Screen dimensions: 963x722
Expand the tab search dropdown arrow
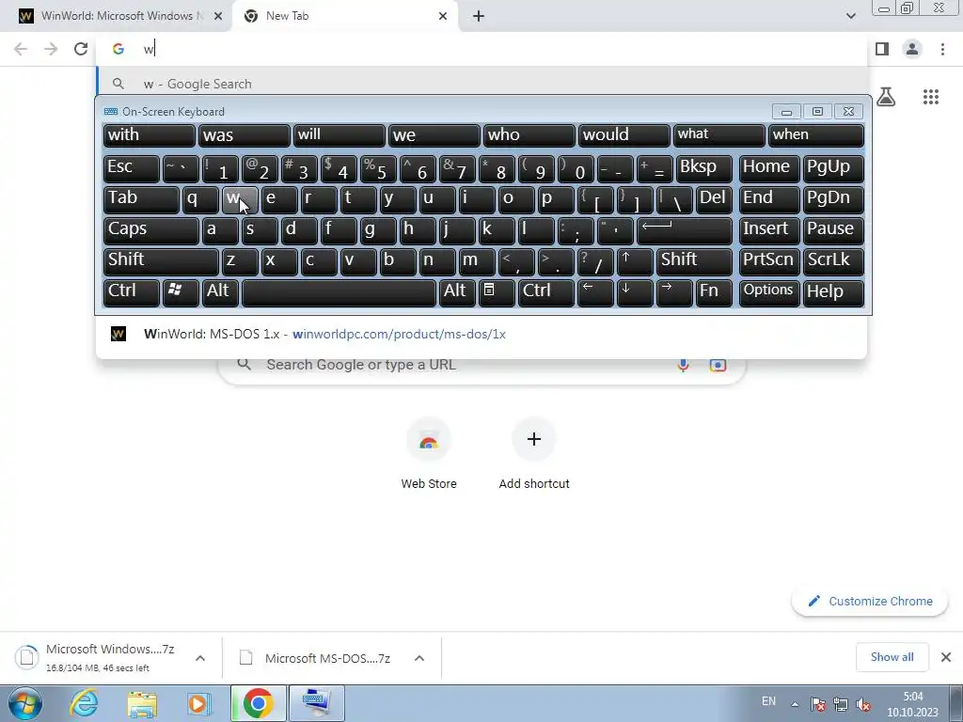850,16
